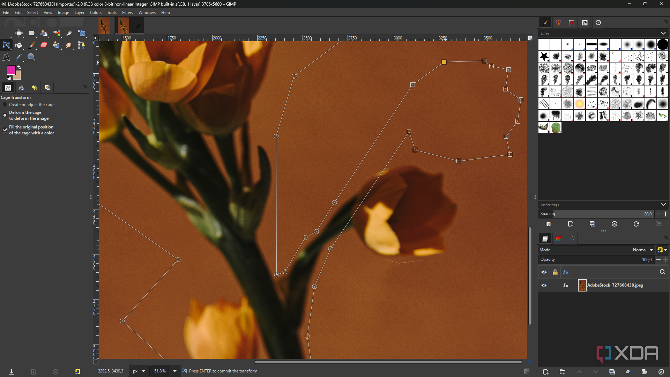Swap foreground and background colors
This screenshot has width=670, height=377.
[19, 67]
